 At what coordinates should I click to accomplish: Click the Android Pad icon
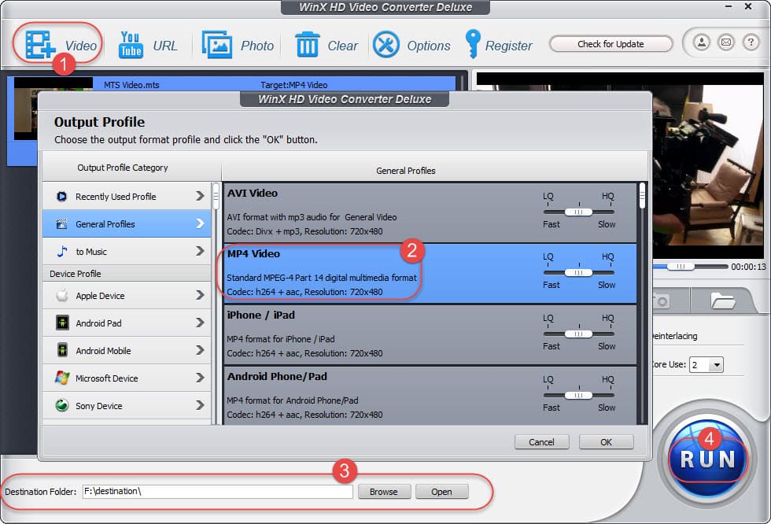coord(62,323)
